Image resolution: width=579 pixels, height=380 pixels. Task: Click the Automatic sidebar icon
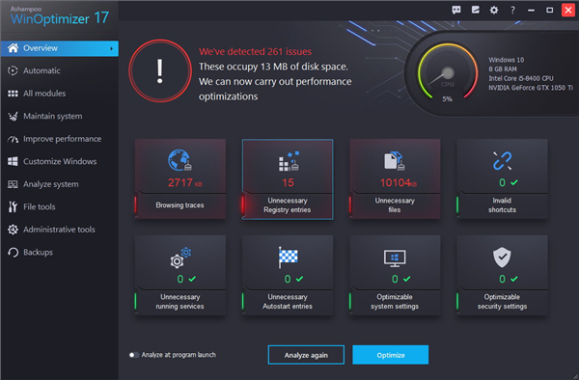point(13,70)
